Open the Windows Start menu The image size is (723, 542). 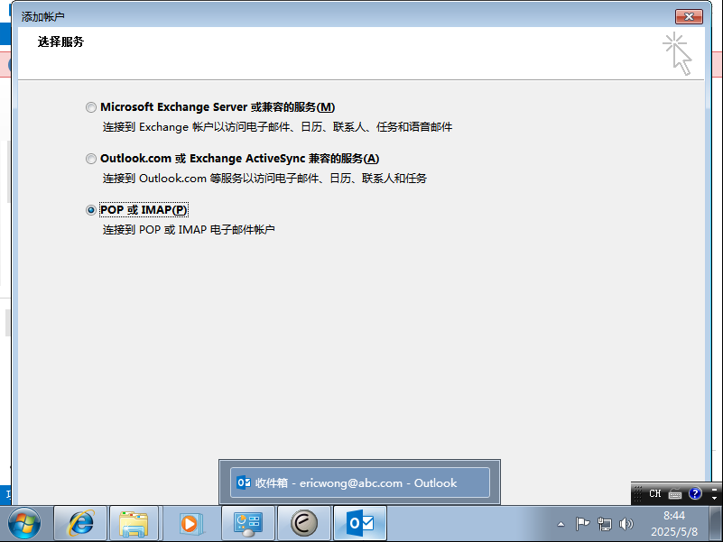24,524
